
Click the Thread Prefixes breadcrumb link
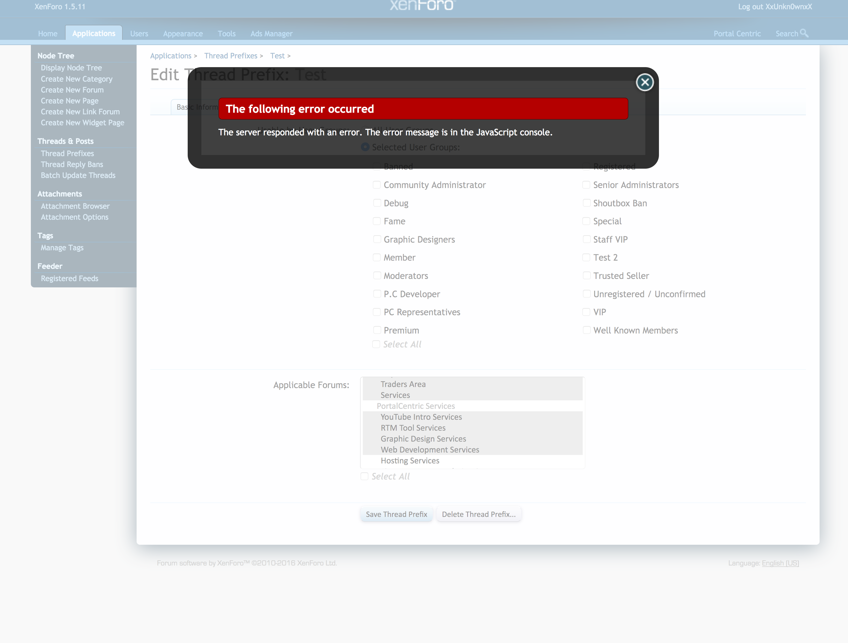230,56
